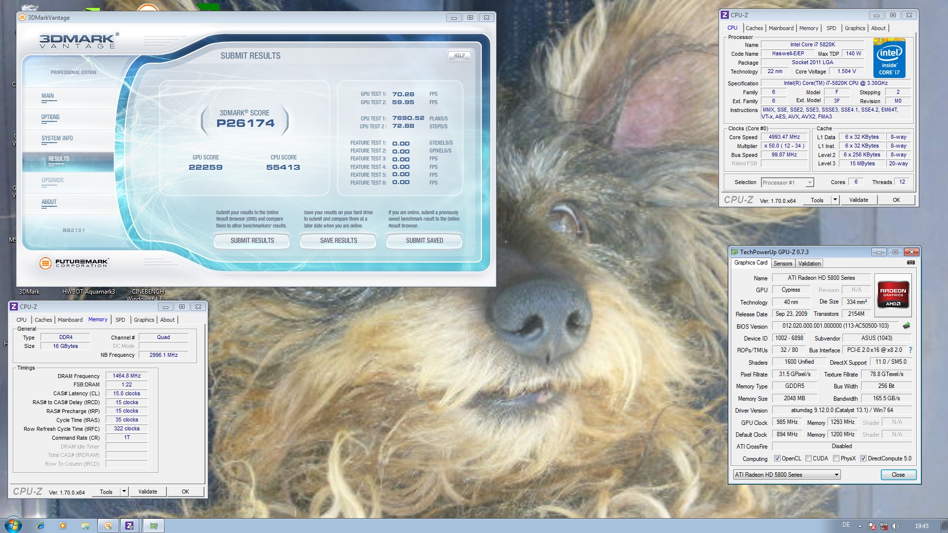The image size is (948, 533).
Task: Click the 3DMark Vantage logo
Action: click(x=79, y=40)
